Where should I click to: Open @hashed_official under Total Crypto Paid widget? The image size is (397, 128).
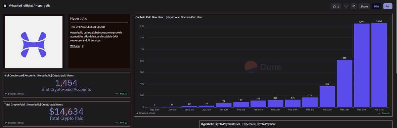click(x=16, y=123)
